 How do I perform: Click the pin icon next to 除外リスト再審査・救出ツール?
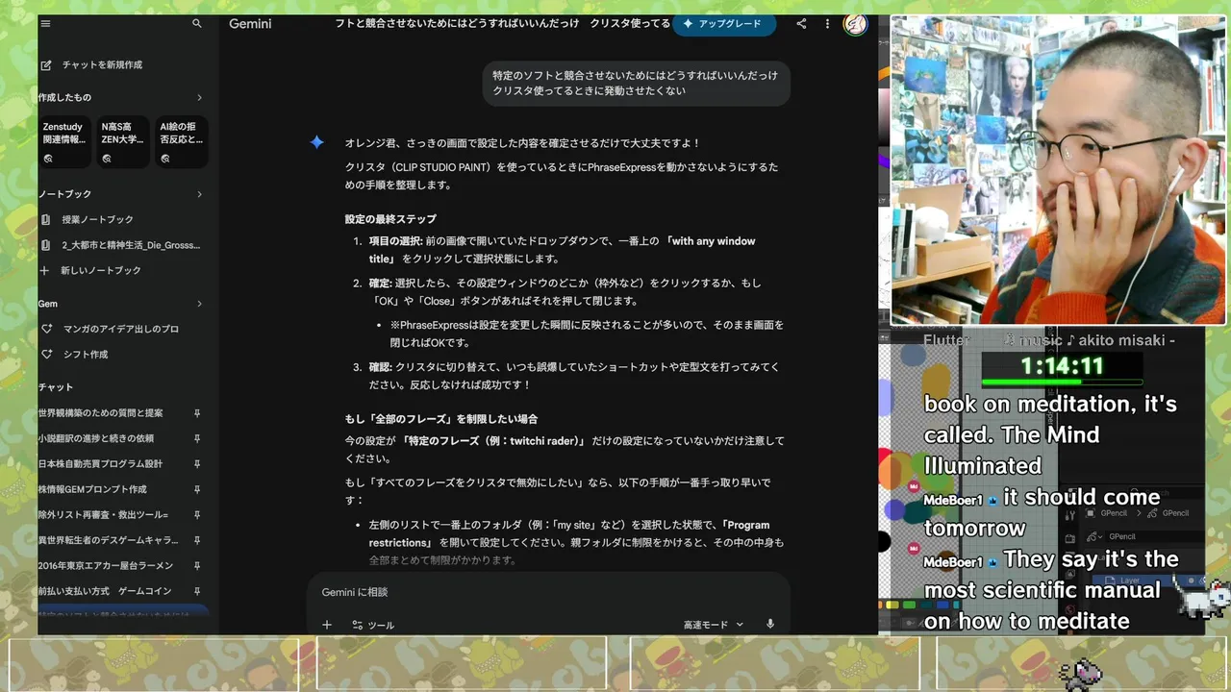pos(197,514)
